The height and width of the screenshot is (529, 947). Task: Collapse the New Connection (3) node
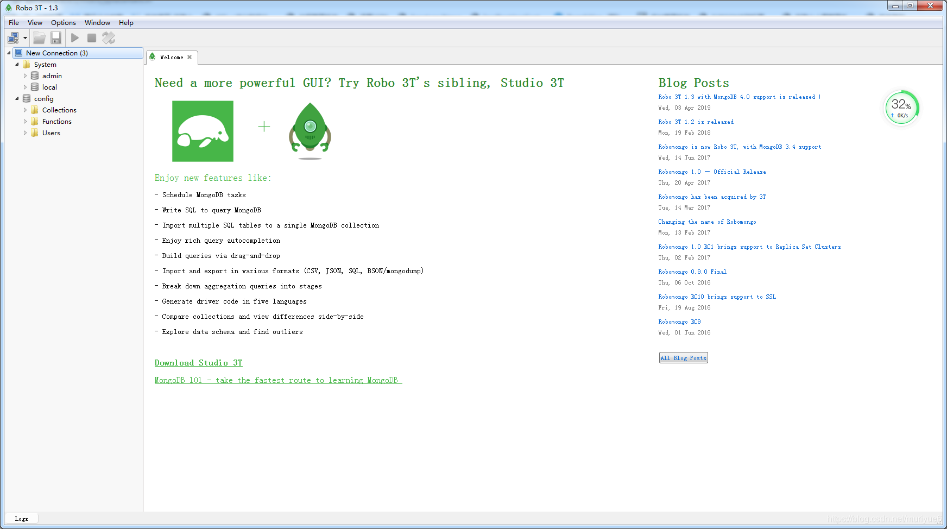click(x=9, y=53)
